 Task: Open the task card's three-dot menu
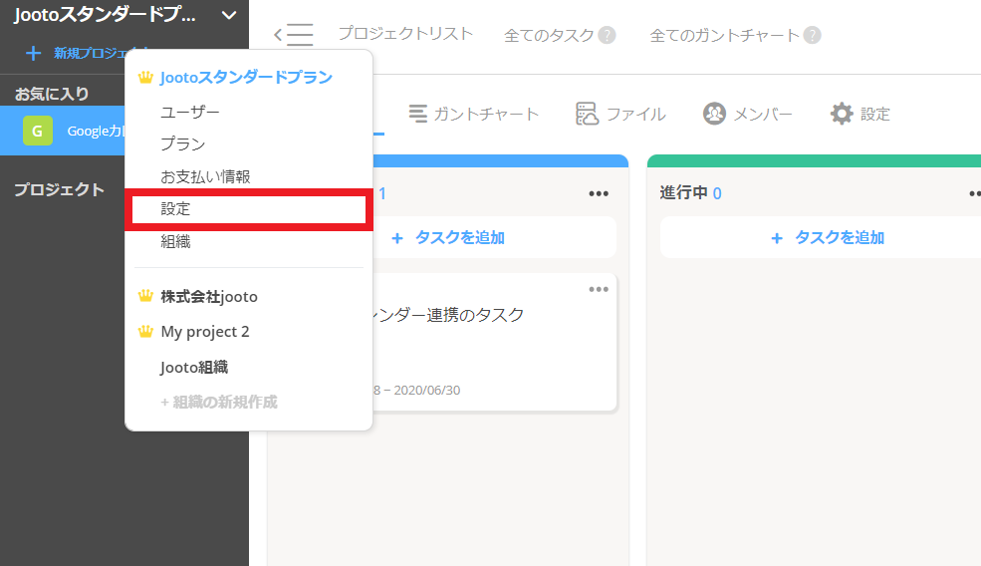click(599, 289)
